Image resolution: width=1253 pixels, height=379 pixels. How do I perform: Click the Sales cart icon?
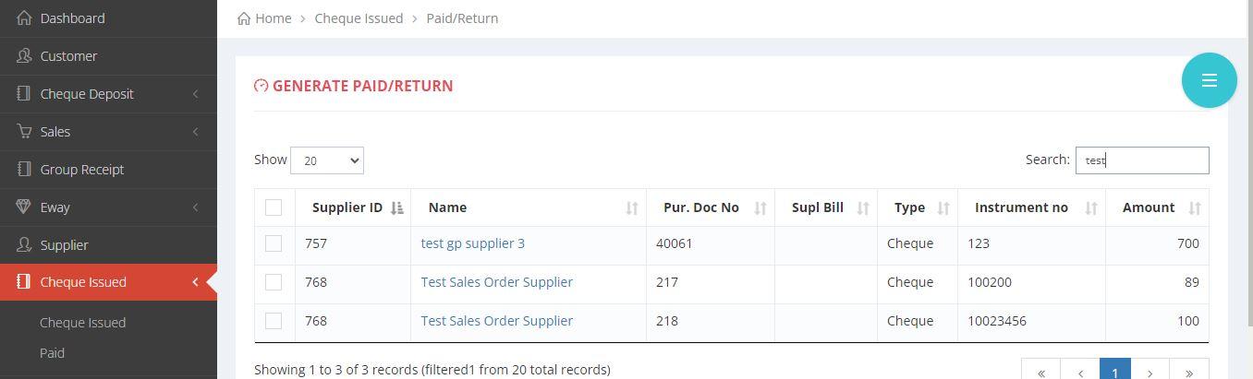pos(24,132)
